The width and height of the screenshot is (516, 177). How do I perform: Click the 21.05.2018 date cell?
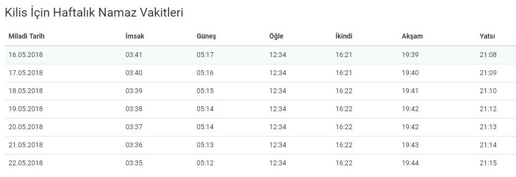point(26,145)
